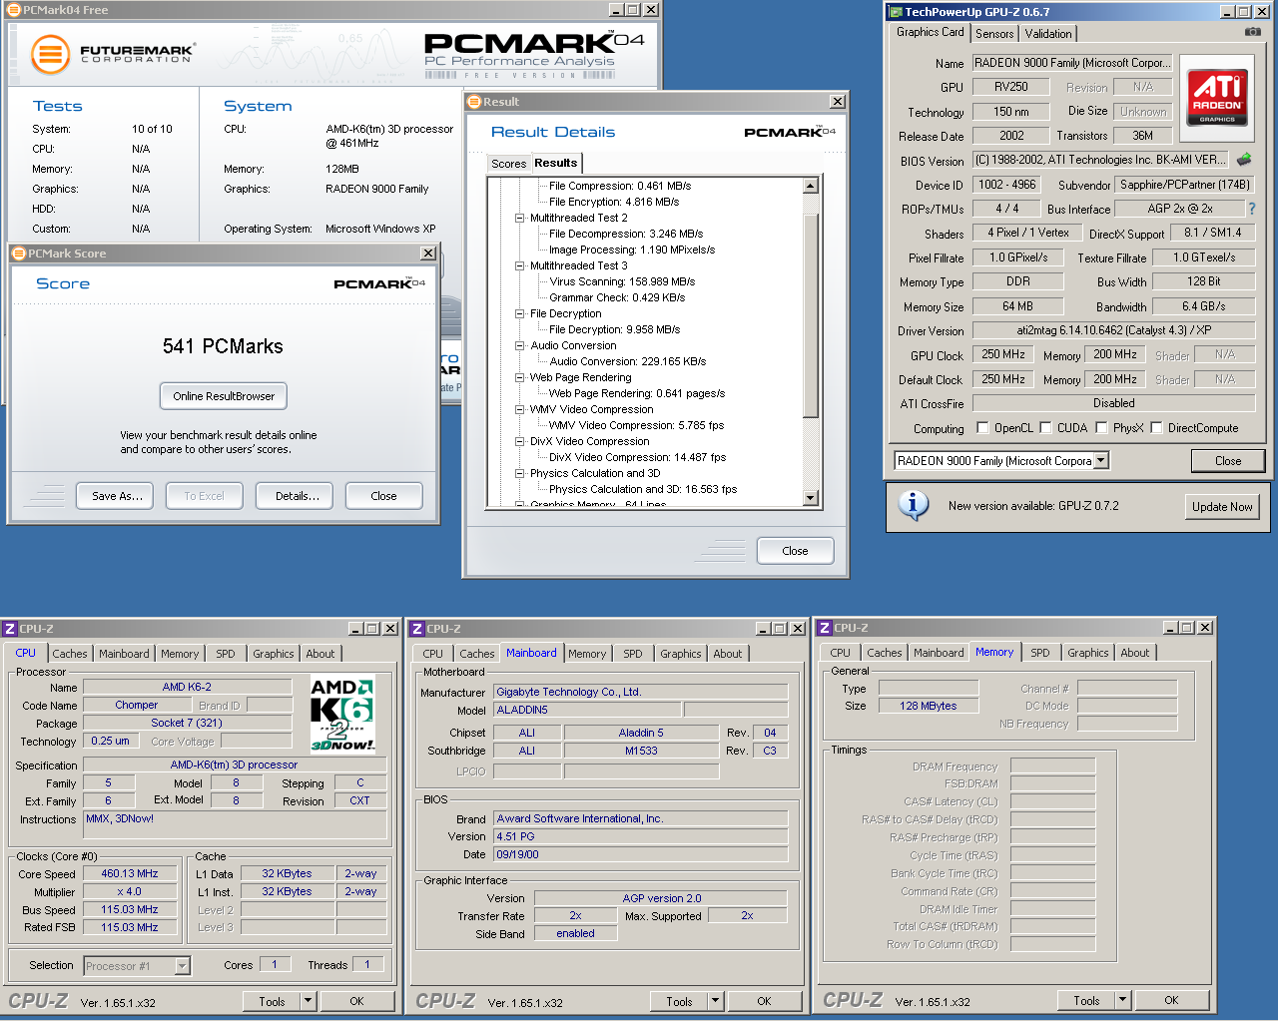Click the Core Speed 460.13 MHz field

[130, 873]
